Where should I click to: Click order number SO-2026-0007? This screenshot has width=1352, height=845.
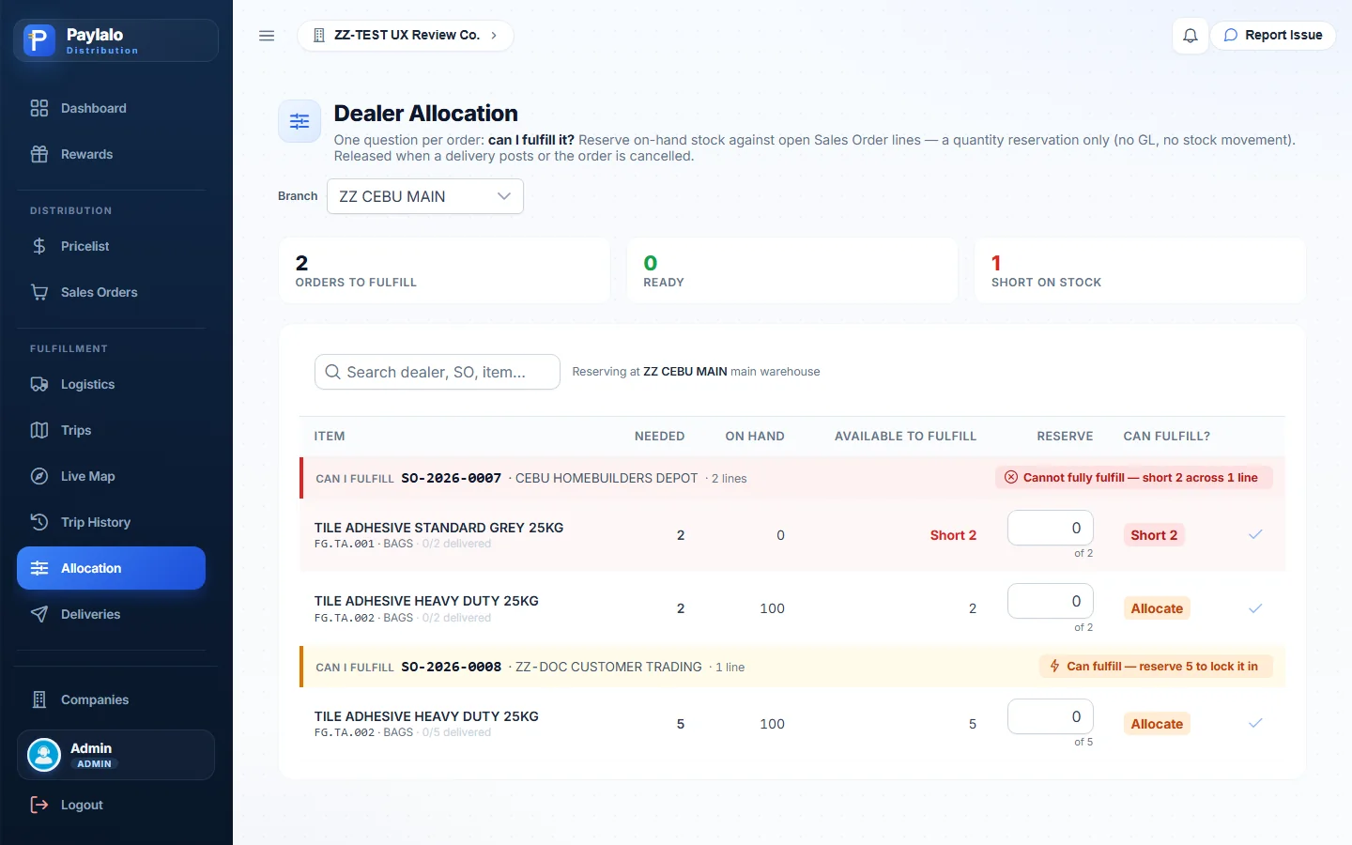tap(451, 478)
